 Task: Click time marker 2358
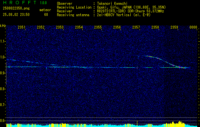point(155,27)
